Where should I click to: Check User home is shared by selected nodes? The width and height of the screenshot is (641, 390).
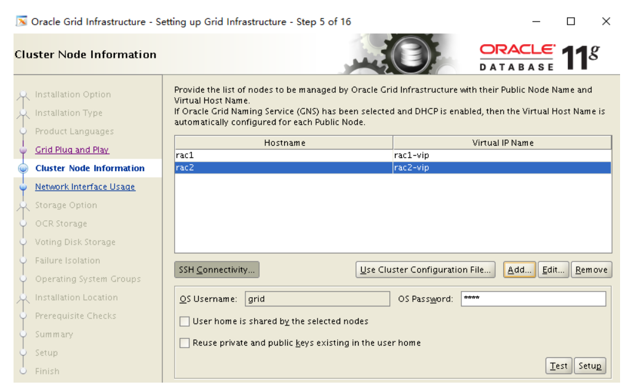pyautogui.click(x=185, y=321)
